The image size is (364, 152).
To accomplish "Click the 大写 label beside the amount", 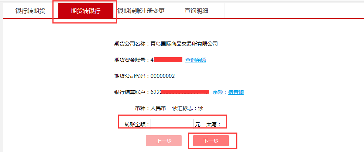I will (212, 124).
